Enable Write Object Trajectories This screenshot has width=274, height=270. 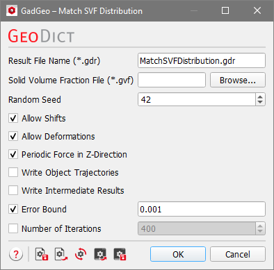pos(13,172)
